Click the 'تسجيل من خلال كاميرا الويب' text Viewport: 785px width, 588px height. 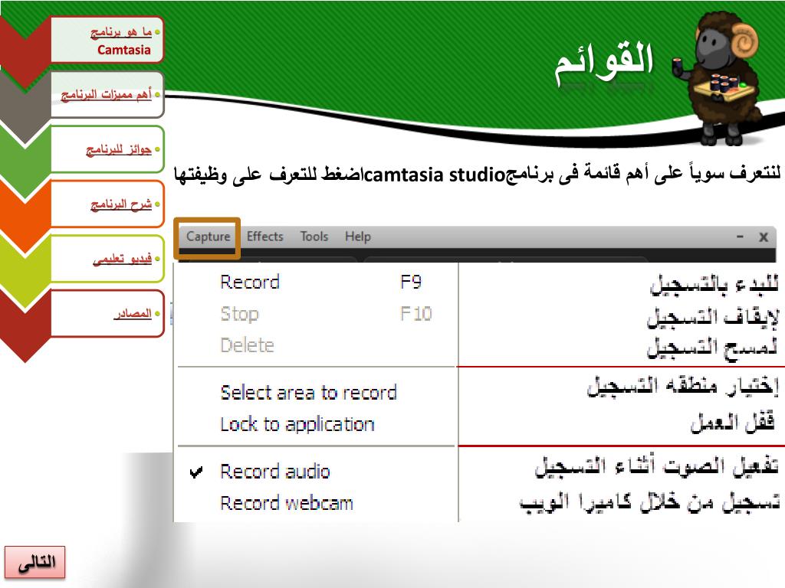[x=649, y=503]
